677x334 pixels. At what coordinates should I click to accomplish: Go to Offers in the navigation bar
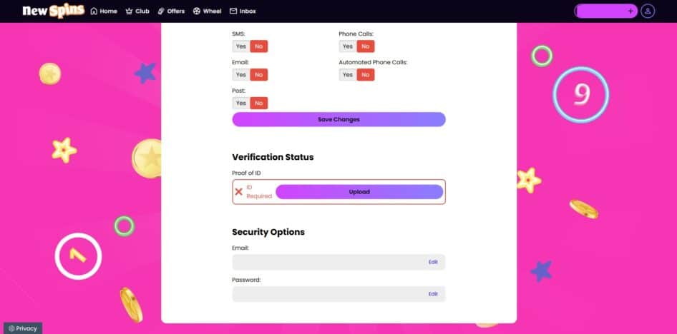(x=171, y=11)
